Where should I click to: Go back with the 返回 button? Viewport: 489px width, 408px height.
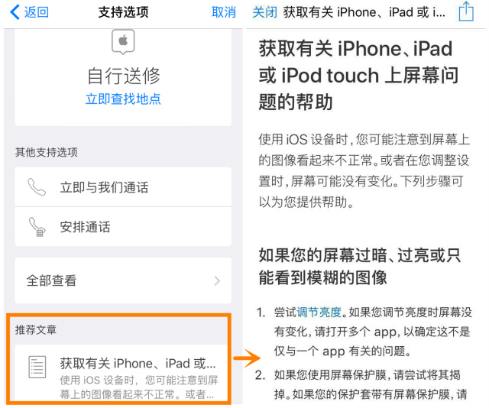click(29, 12)
